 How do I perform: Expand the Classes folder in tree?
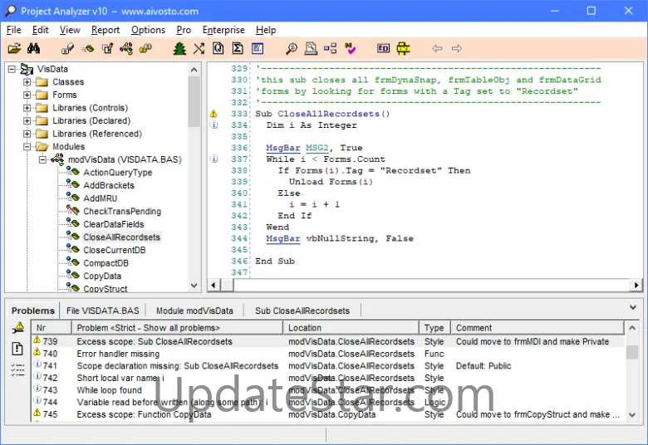point(27,82)
